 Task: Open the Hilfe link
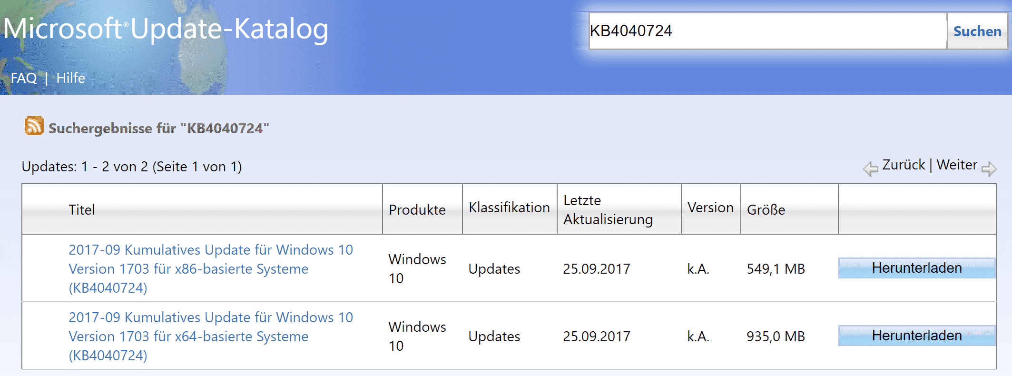tap(70, 78)
